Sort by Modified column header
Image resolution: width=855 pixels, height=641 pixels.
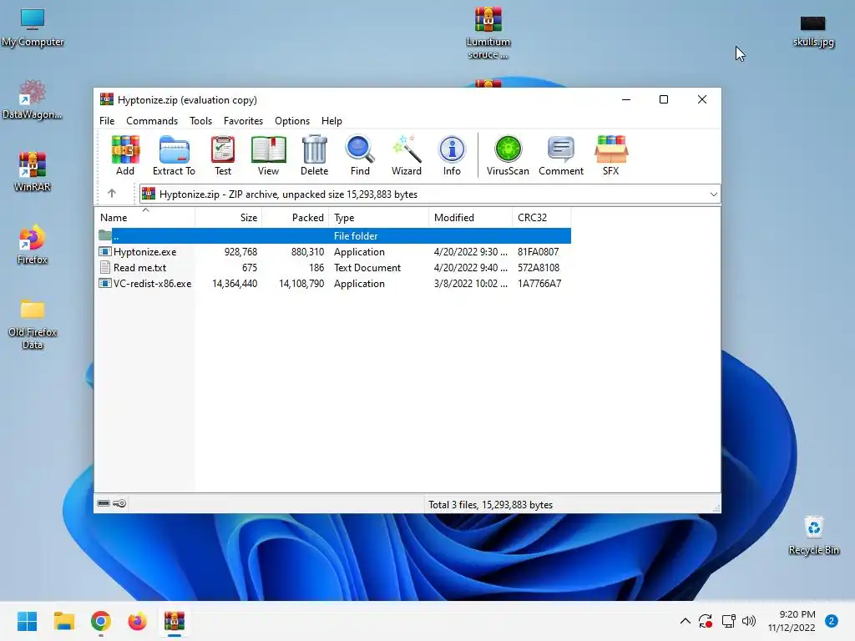tap(471, 218)
